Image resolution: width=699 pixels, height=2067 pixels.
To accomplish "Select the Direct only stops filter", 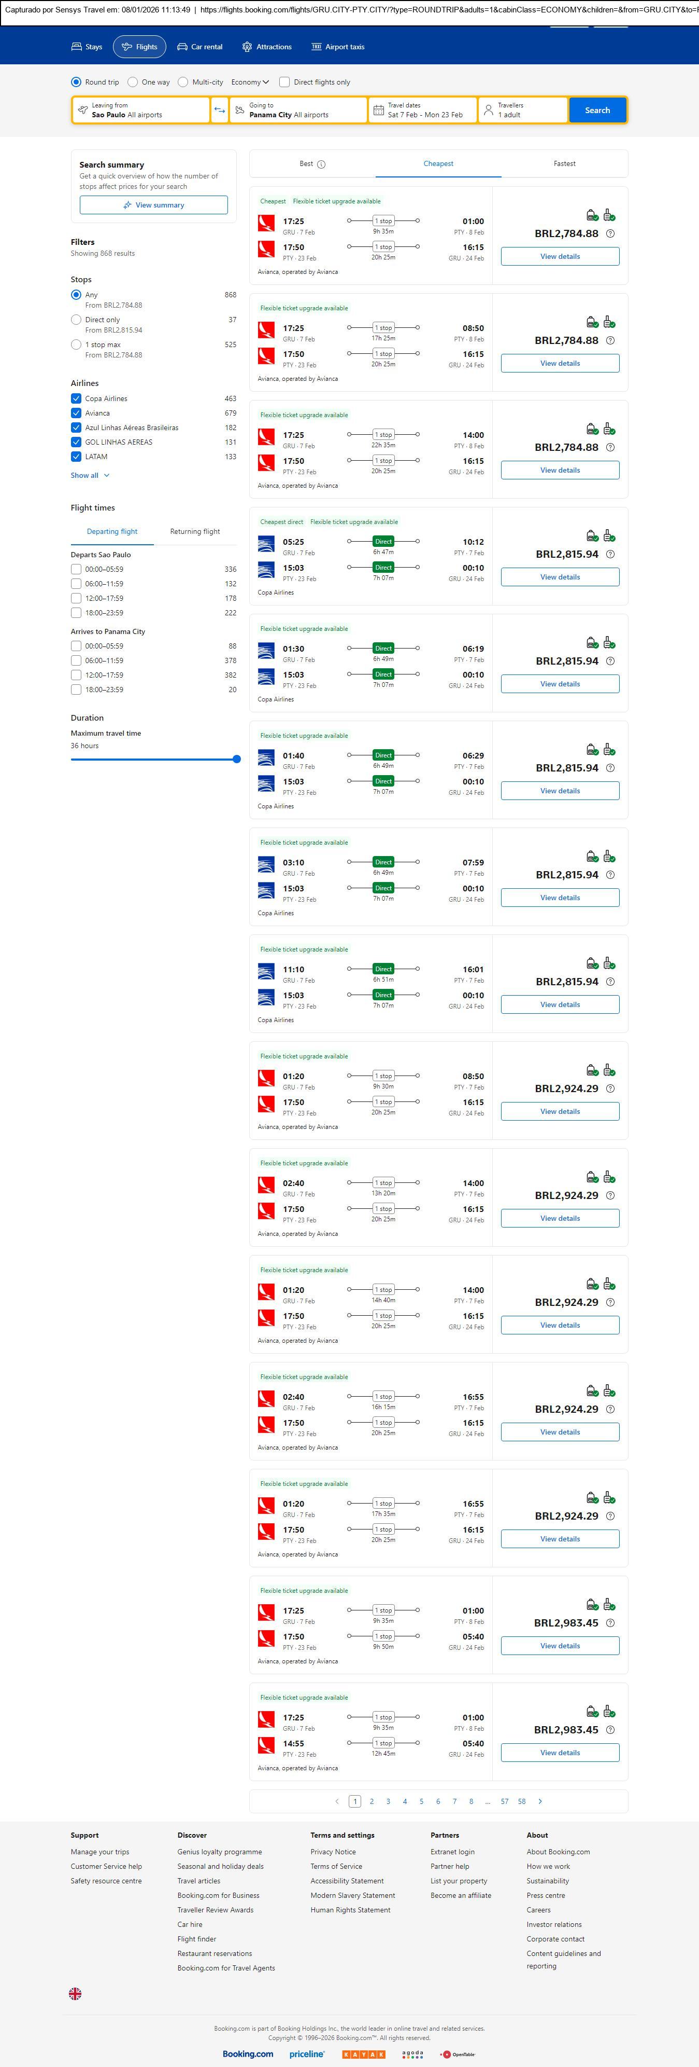I will pos(76,320).
